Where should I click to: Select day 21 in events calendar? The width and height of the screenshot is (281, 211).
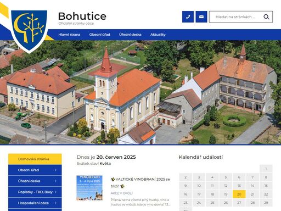[x=252, y=194]
